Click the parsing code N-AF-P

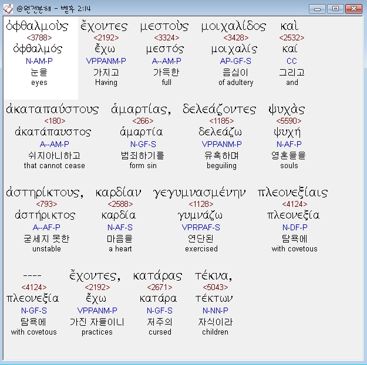point(289,144)
